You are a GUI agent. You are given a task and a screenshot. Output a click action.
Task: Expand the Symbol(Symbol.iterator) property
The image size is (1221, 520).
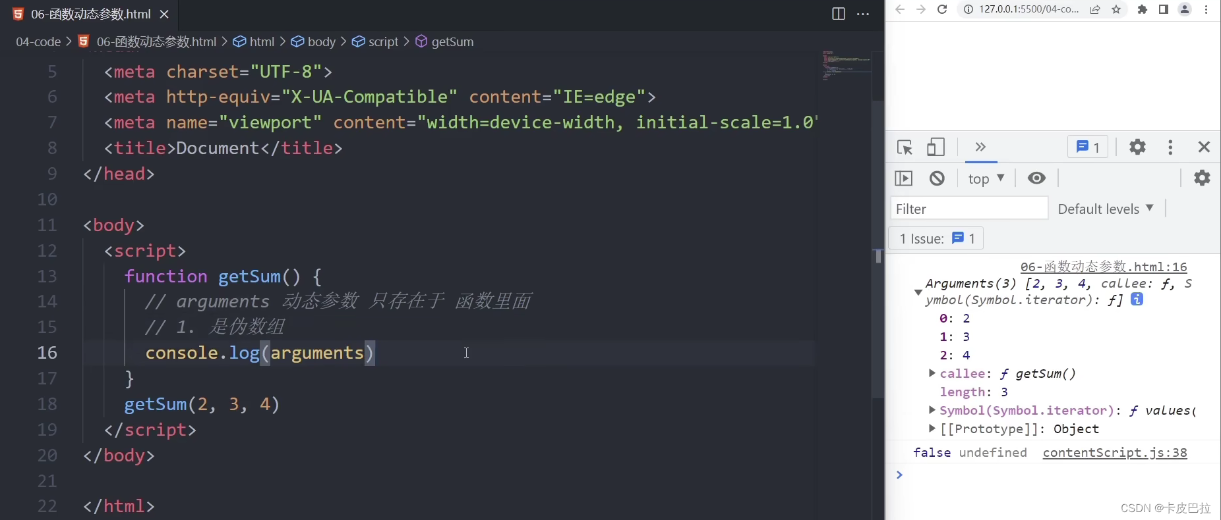click(932, 410)
